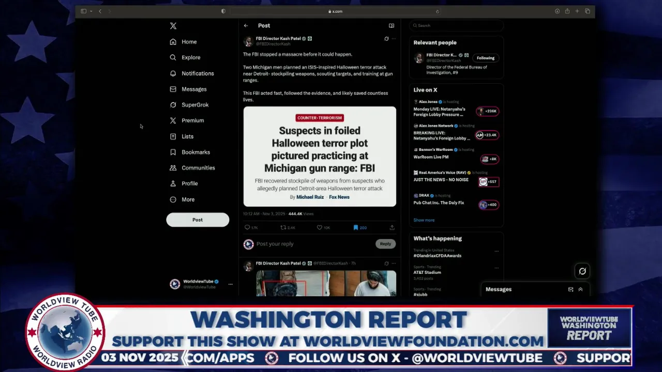Open Explore from the sidebar
This screenshot has height=372, width=662.
(x=185, y=57)
